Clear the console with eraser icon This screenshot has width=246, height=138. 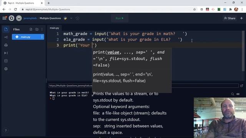pyautogui.click(x=238, y=94)
